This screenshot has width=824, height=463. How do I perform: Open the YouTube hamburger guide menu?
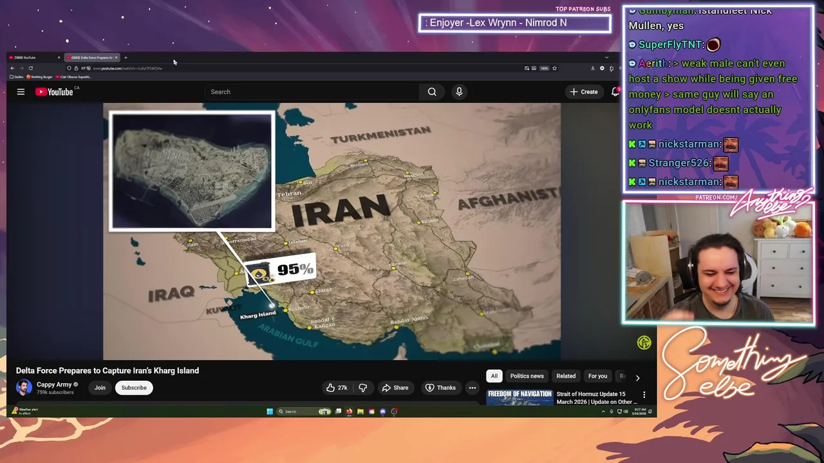point(21,92)
